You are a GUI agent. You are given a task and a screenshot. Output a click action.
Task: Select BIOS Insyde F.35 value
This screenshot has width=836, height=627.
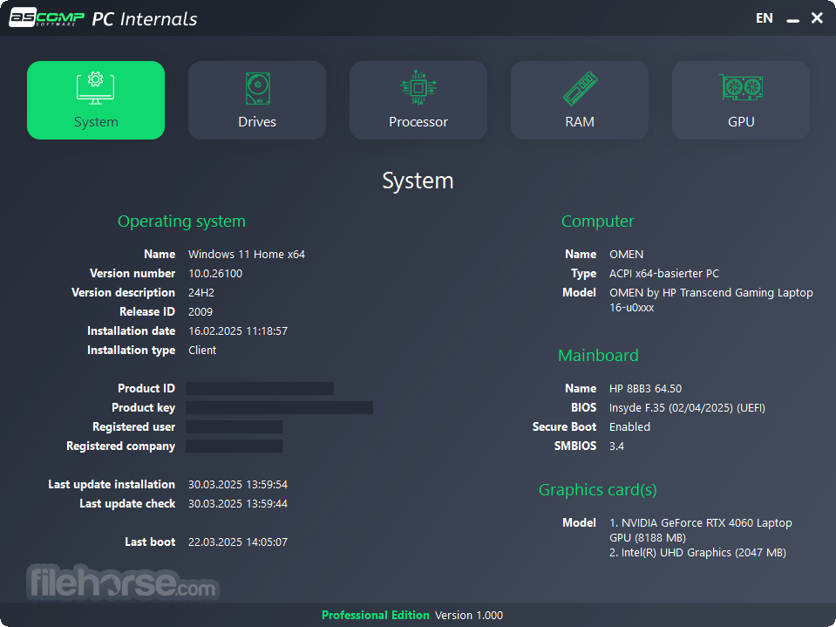pyautogui.click(x=687, y=408)
